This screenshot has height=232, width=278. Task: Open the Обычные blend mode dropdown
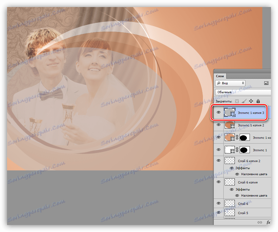click(243, 92)
